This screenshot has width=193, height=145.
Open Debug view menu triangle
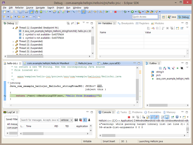pyautogui.click(x=84, y=22)
